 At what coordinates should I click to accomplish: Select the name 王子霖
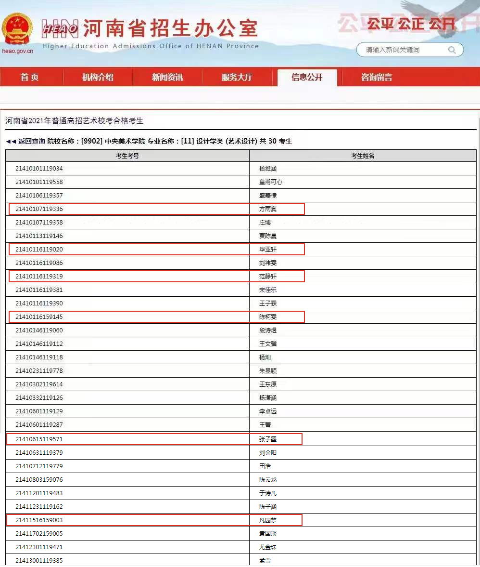coord(268,303)
